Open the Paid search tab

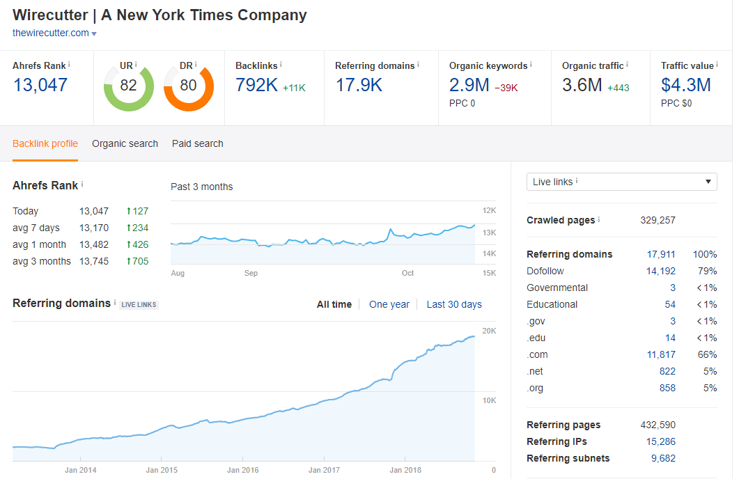[198, 143]
